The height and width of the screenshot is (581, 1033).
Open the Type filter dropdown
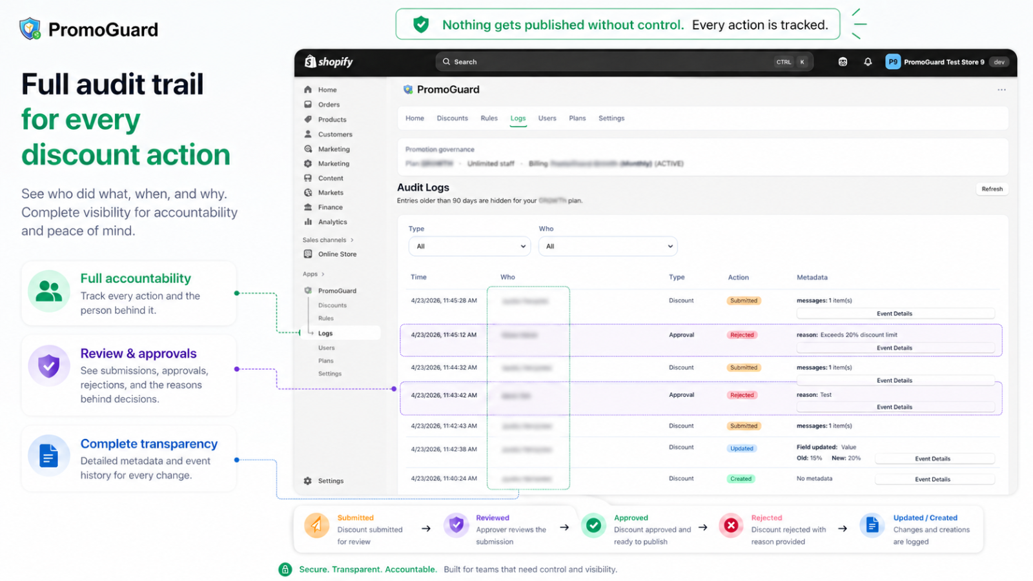coord(469,247)
